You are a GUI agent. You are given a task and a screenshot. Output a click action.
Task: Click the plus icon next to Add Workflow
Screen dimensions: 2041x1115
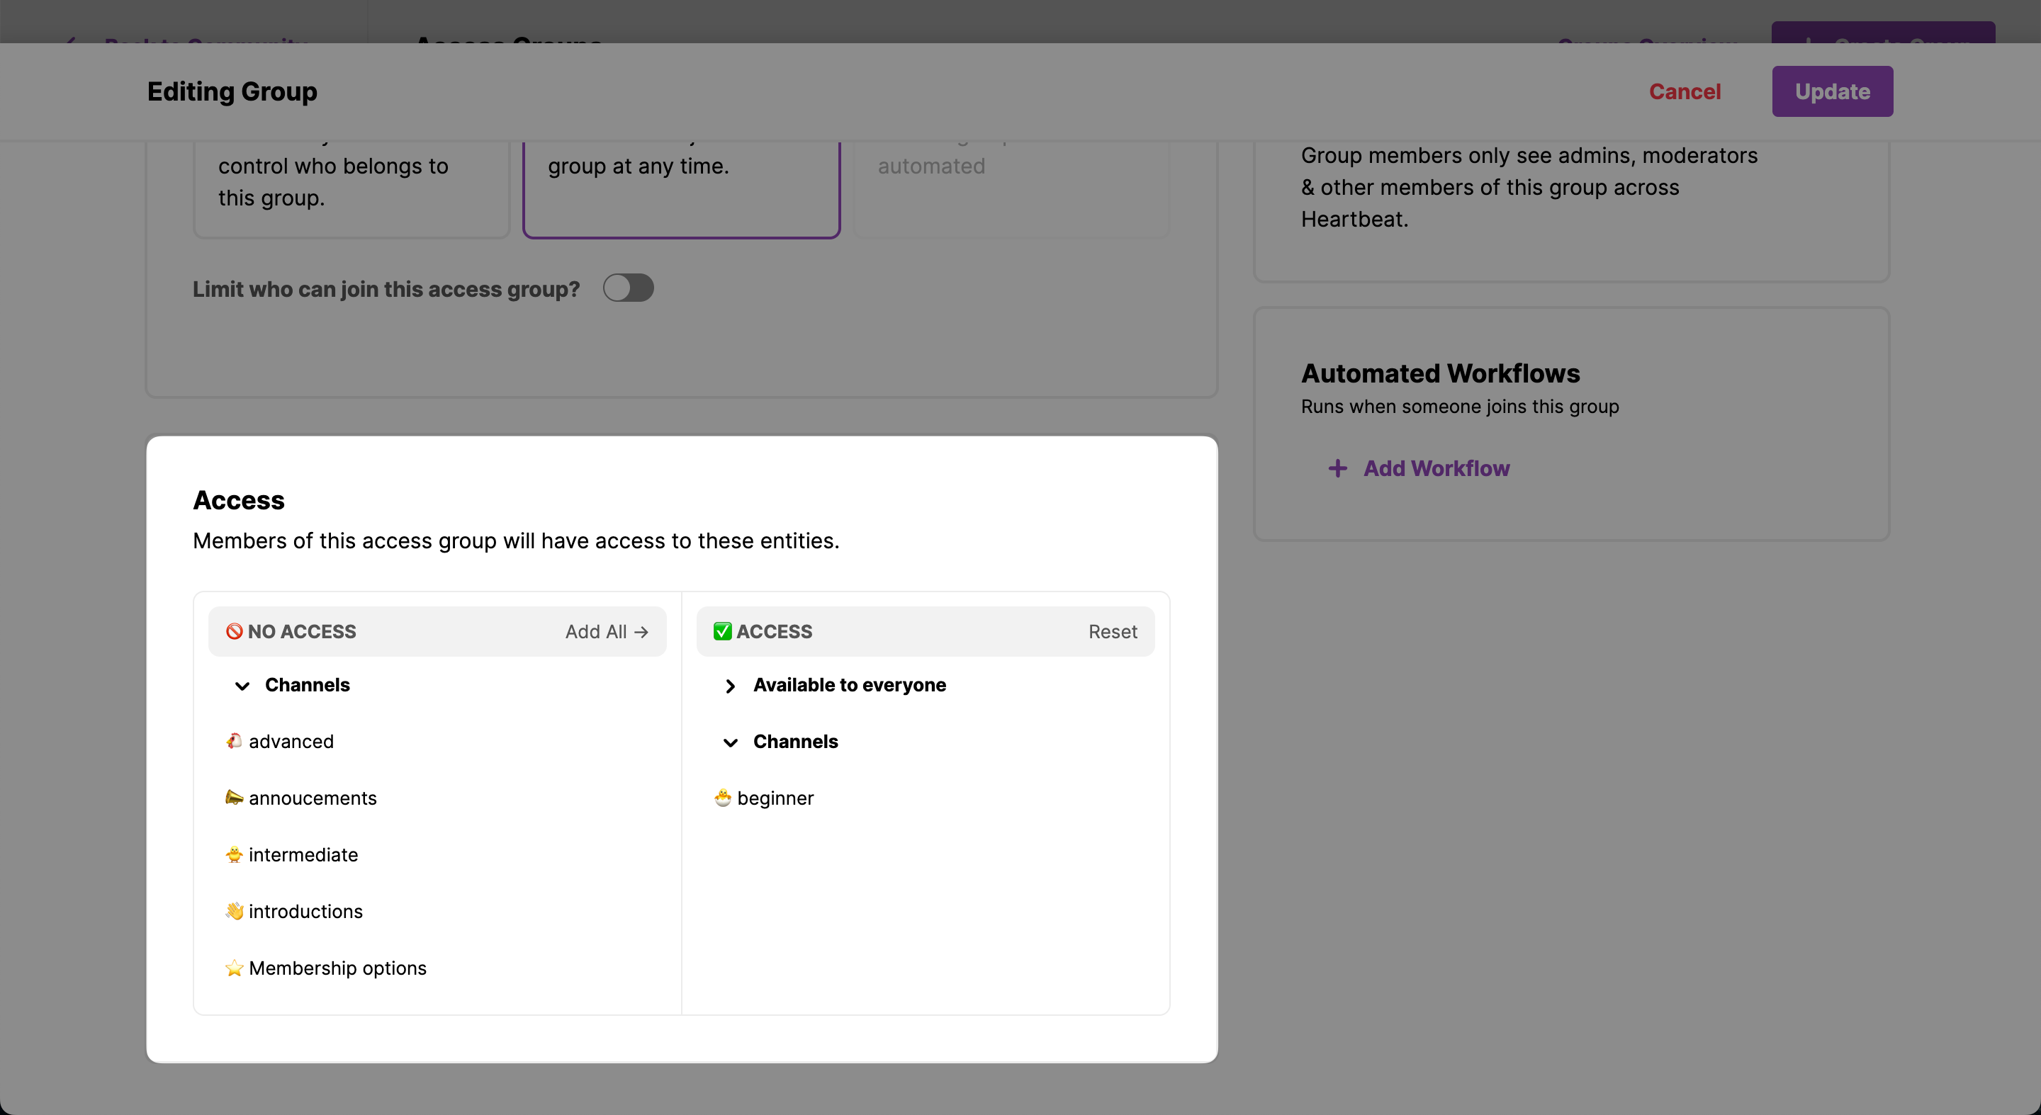click(x=1337, y=468)
